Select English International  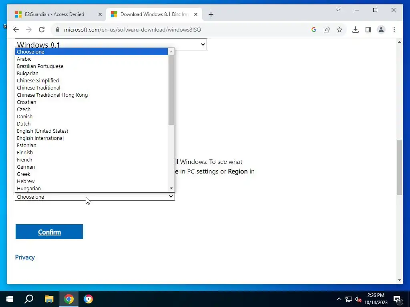(x=92, y=138)
